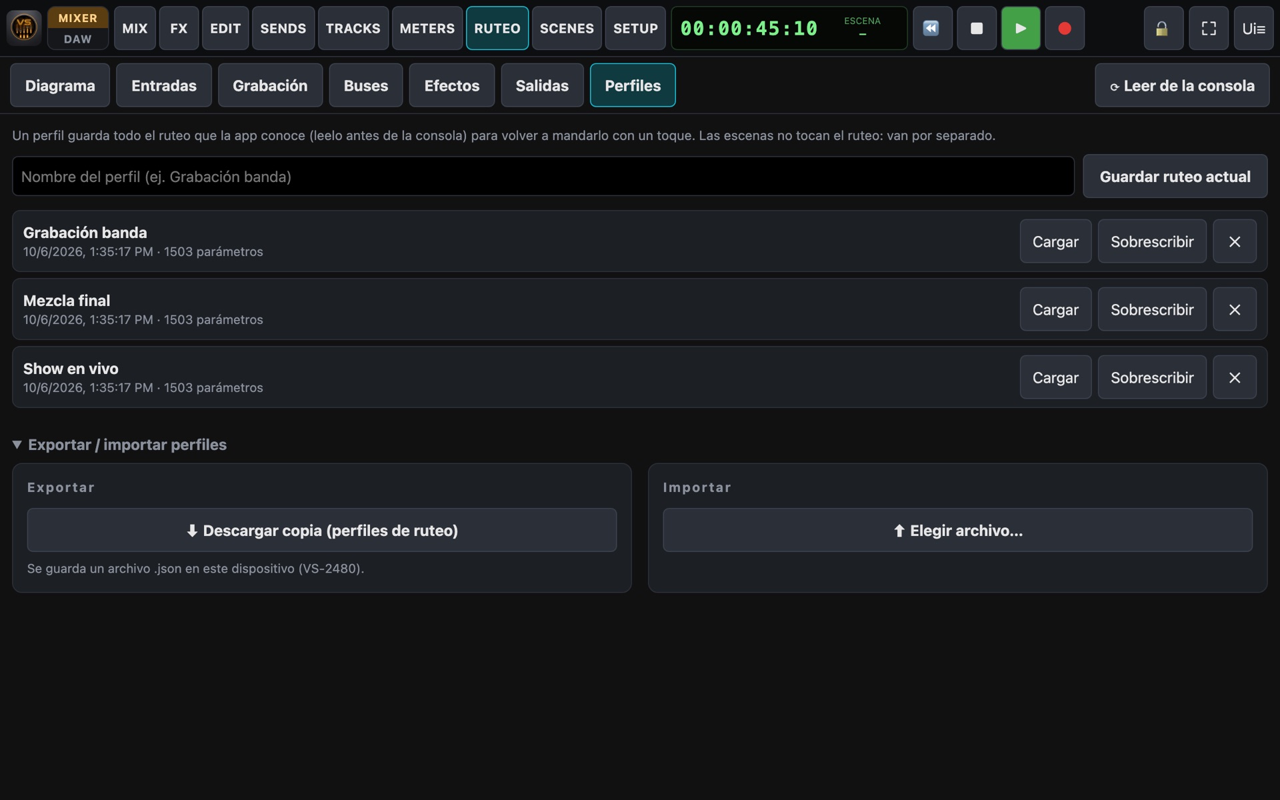Open the SCENES tab
1280x800 pixels.
point(567,28)
